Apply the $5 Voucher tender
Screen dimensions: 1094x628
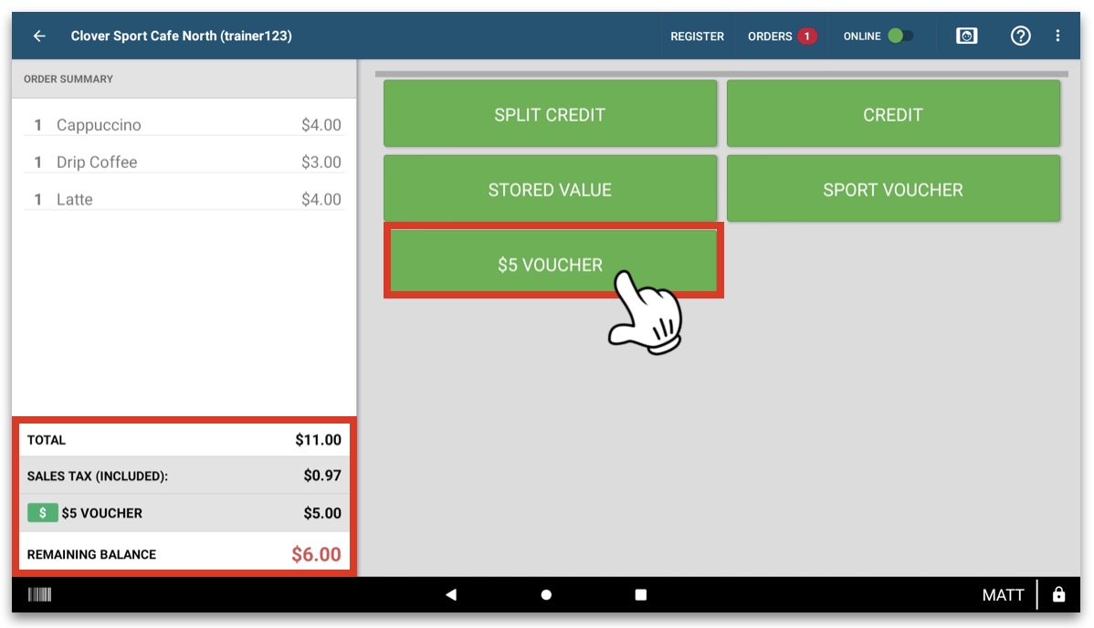point(553,260)
